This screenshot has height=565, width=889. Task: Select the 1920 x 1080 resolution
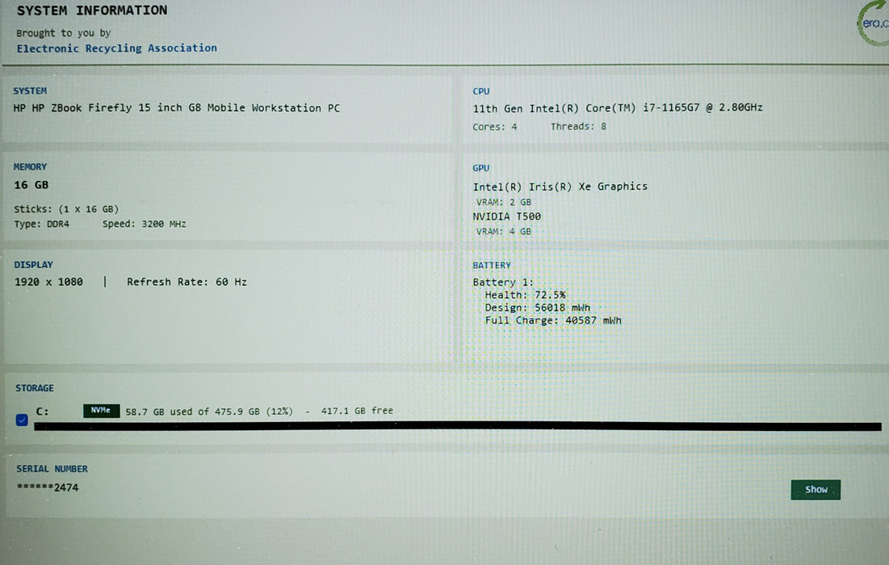[x=48, y=282]
